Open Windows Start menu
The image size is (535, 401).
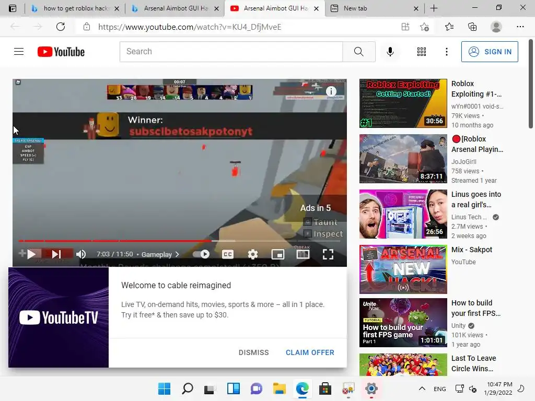[164, 388]
